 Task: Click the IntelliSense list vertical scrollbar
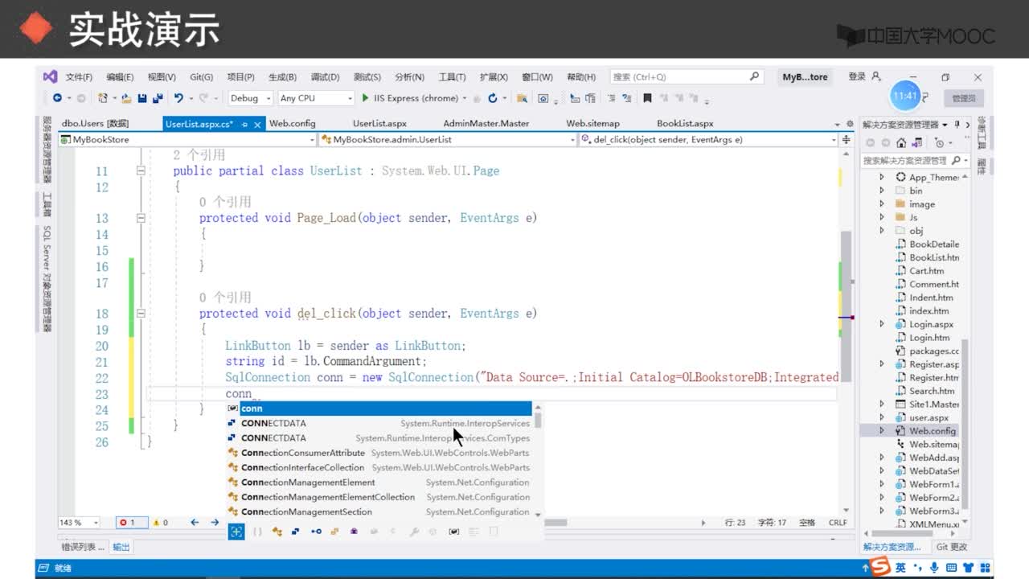(x=538, y=461)
